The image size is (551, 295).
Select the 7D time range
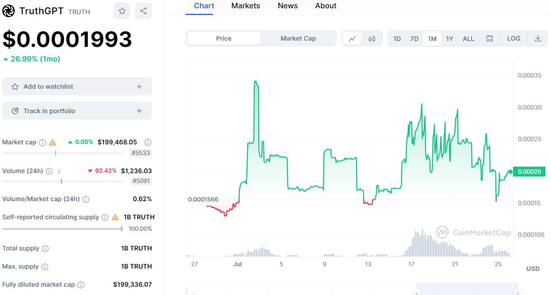click(414, 39)
